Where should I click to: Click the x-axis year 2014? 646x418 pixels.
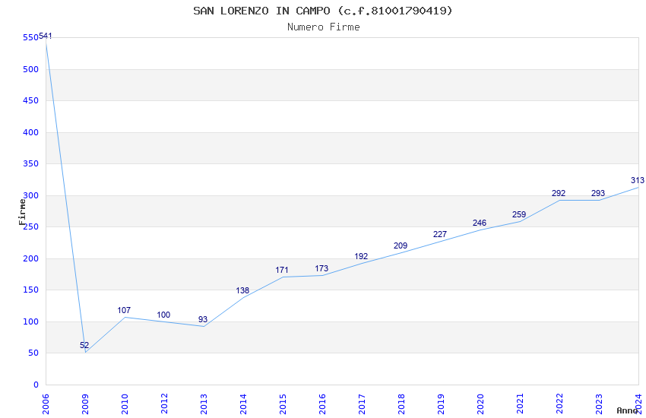pos(243,404)
